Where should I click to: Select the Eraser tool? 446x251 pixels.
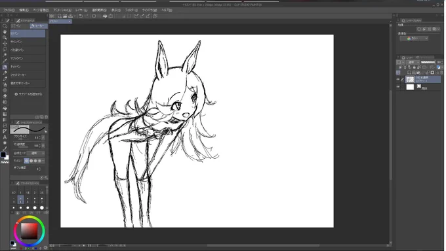coord(5,96)
